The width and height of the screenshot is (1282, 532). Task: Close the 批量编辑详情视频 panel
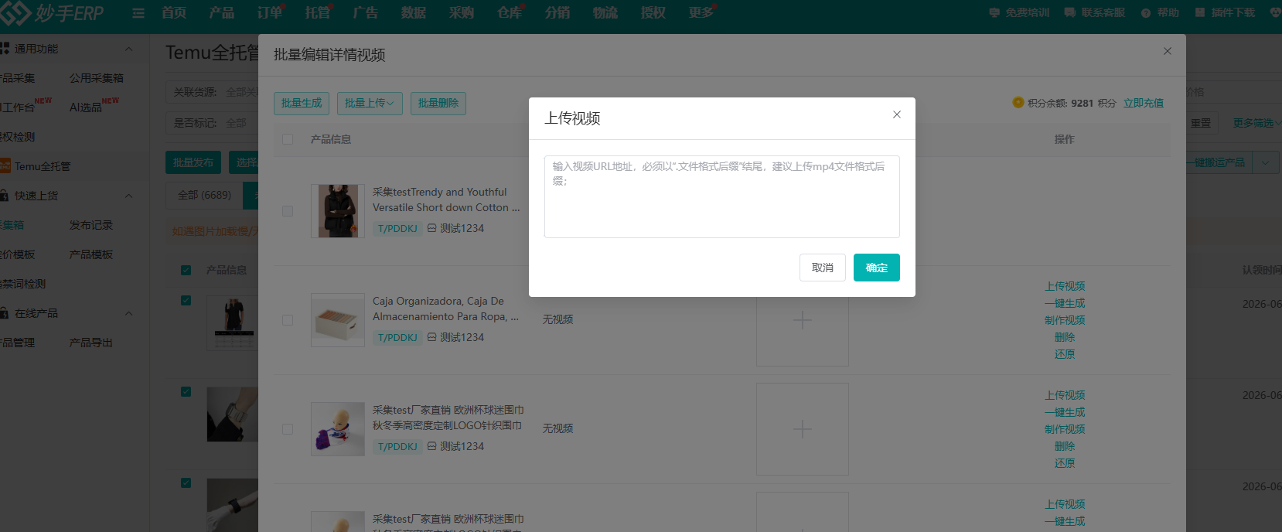[1168, 51]
